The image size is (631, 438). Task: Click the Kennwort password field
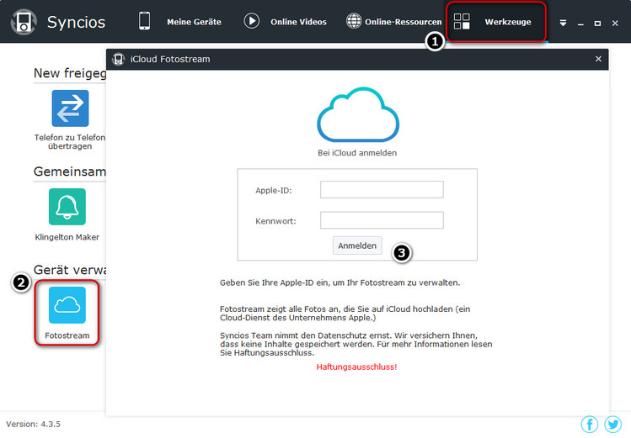[x=382, y=220]
